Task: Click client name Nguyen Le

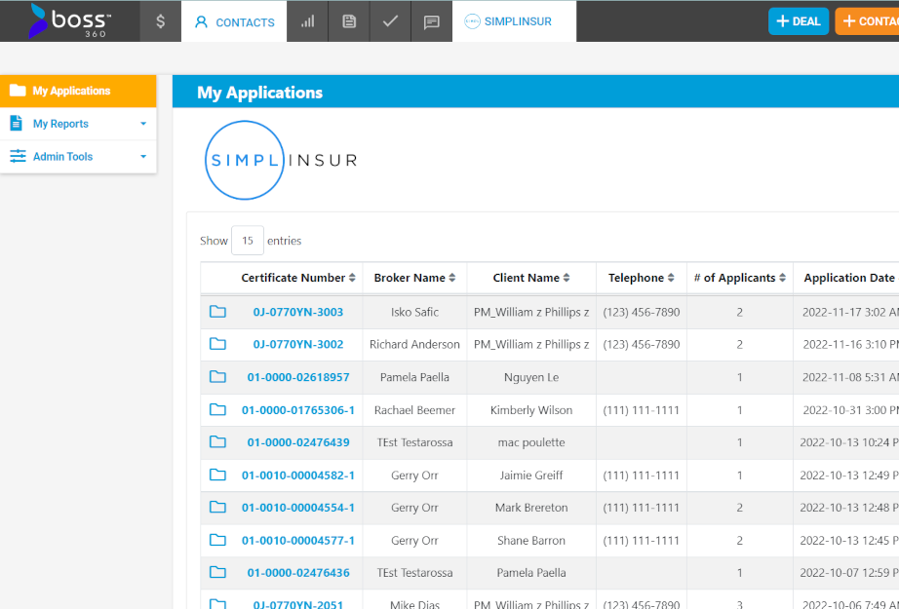Action: point(531,377)
